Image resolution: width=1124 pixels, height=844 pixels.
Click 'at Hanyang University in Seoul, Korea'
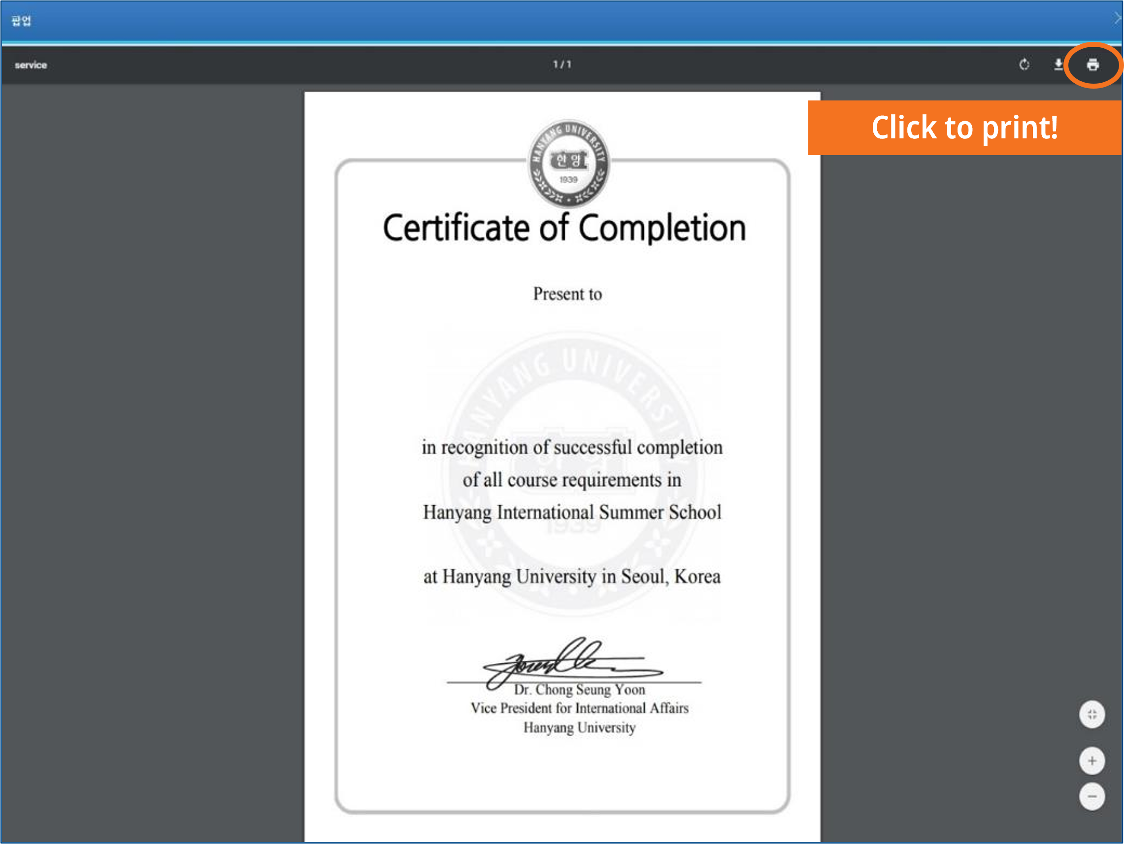572,577
